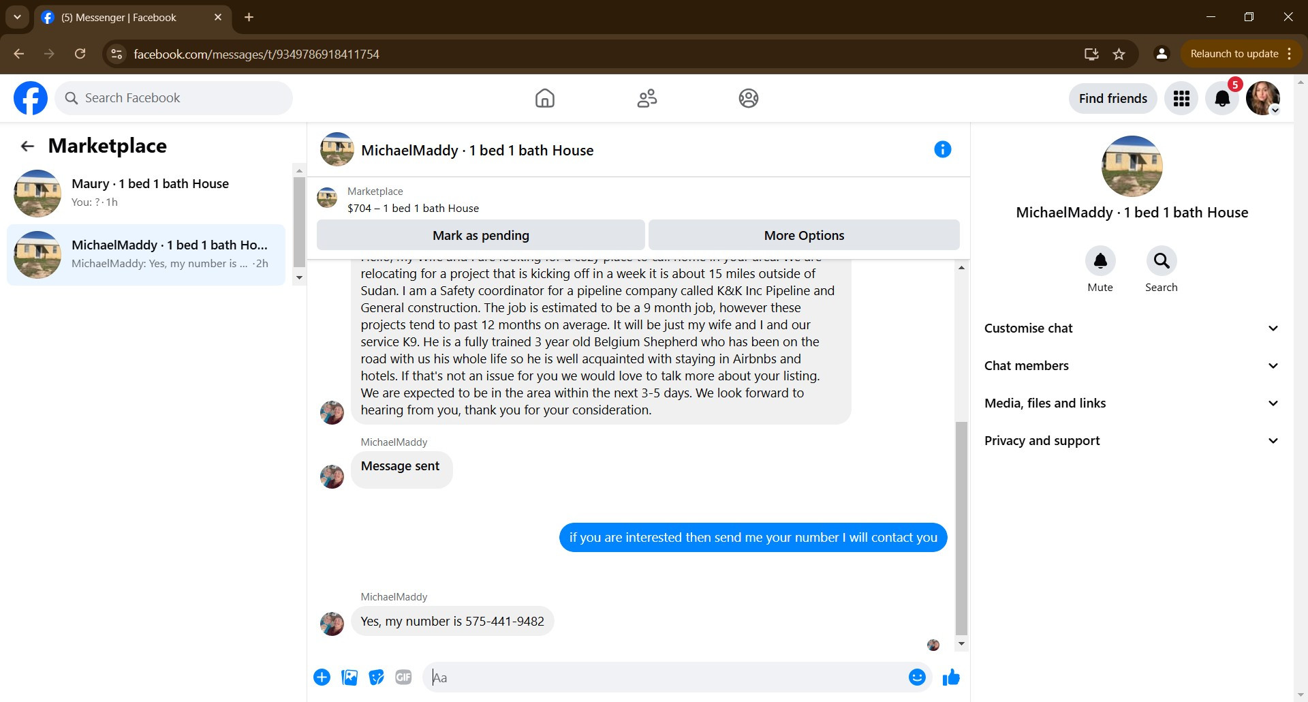Image resolution: width=1308 pixels, height=702 pixels.
Task: Open the Home feed icon
Action: pyautogui.click(x=545, y=98)
